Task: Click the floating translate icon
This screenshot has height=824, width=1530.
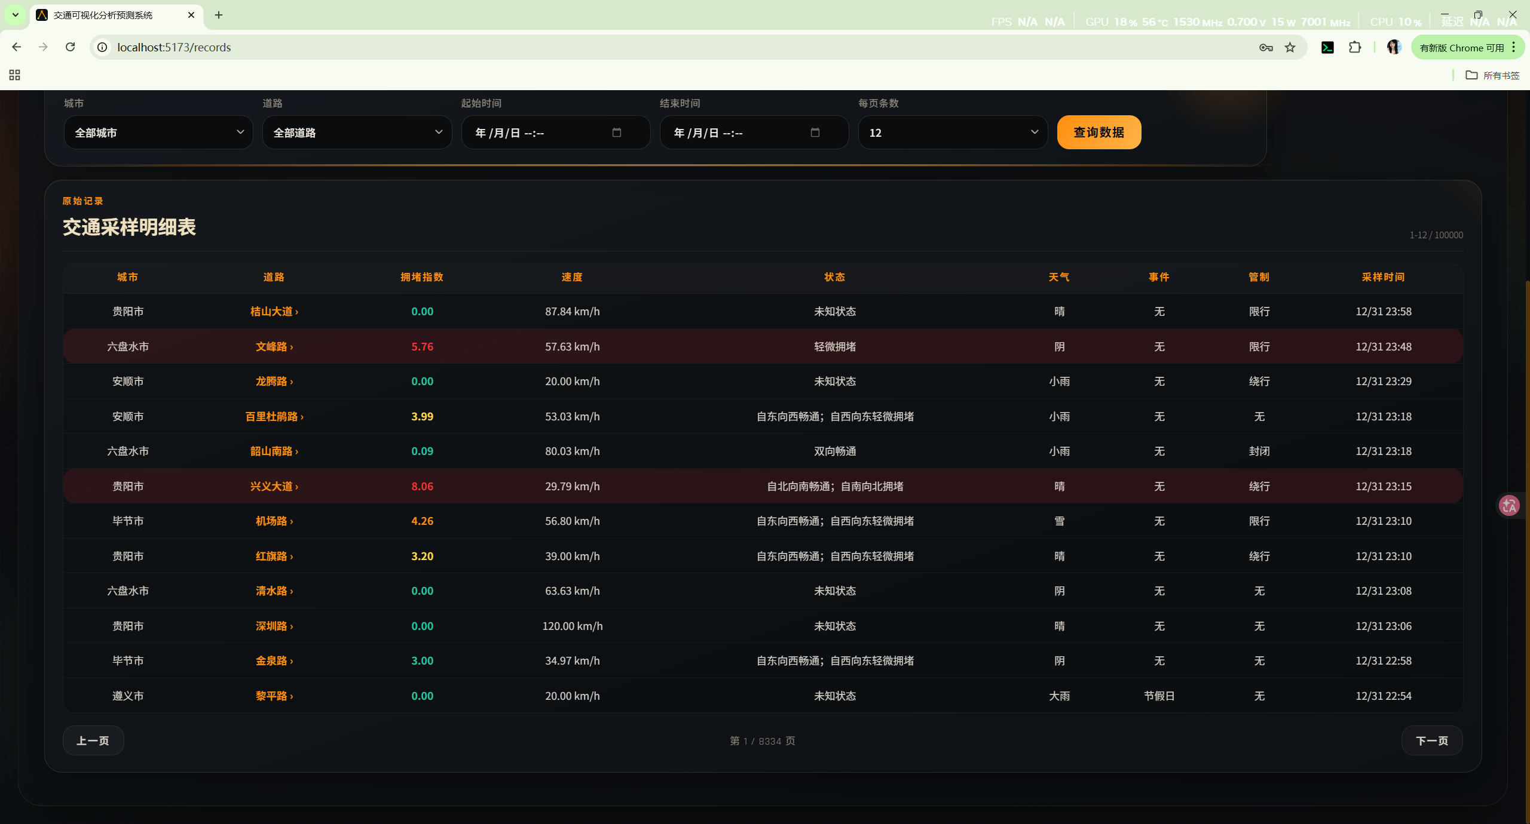Action: pyautogui.click(x=1510, y=506)
